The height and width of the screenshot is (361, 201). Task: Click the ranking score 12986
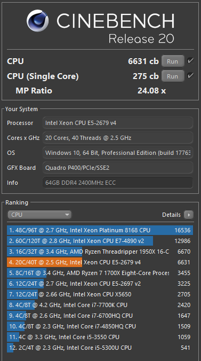[182, 241]
